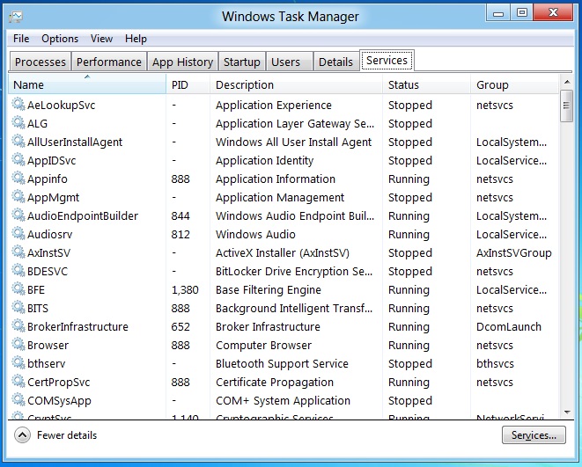Click PID 1,380 of BFE
The height and width of the screenshot is (467, 582).
click(x=185, y=290)
